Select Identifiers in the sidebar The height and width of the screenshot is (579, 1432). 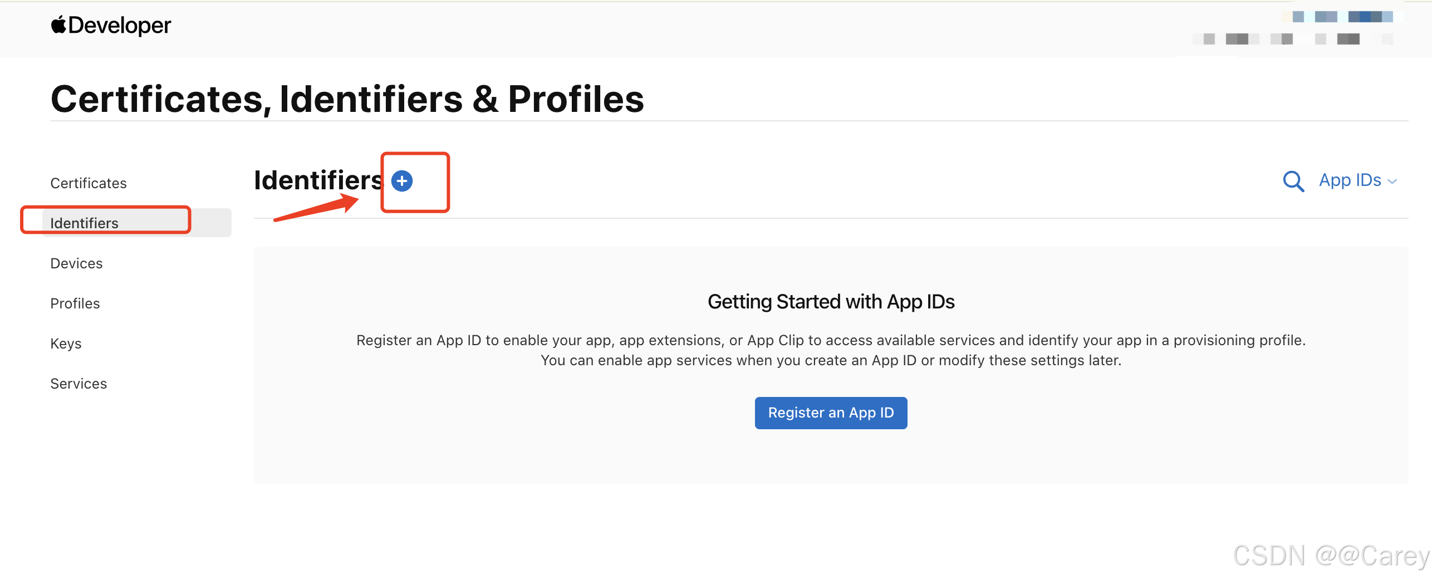click(x=137, y=223)
